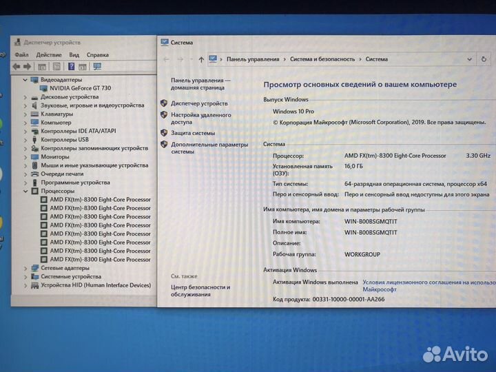Click the computer icon in address bar

[213, 59]
